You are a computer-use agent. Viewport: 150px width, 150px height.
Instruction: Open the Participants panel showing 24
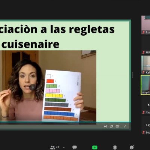(x=54, y=147)
